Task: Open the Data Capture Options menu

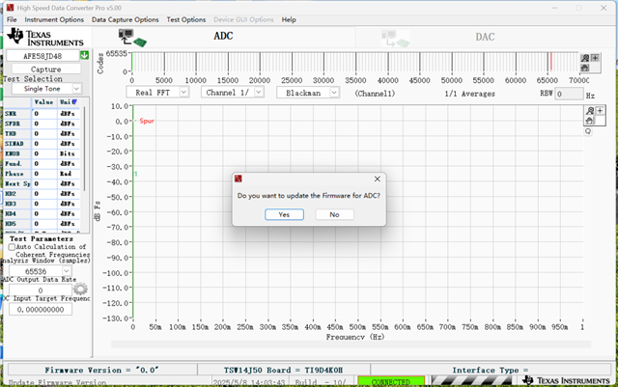Action: (126, 19)
